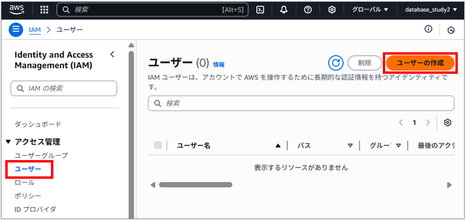Click the ユーザー breadcrumb text

click(x=70, y=30)
